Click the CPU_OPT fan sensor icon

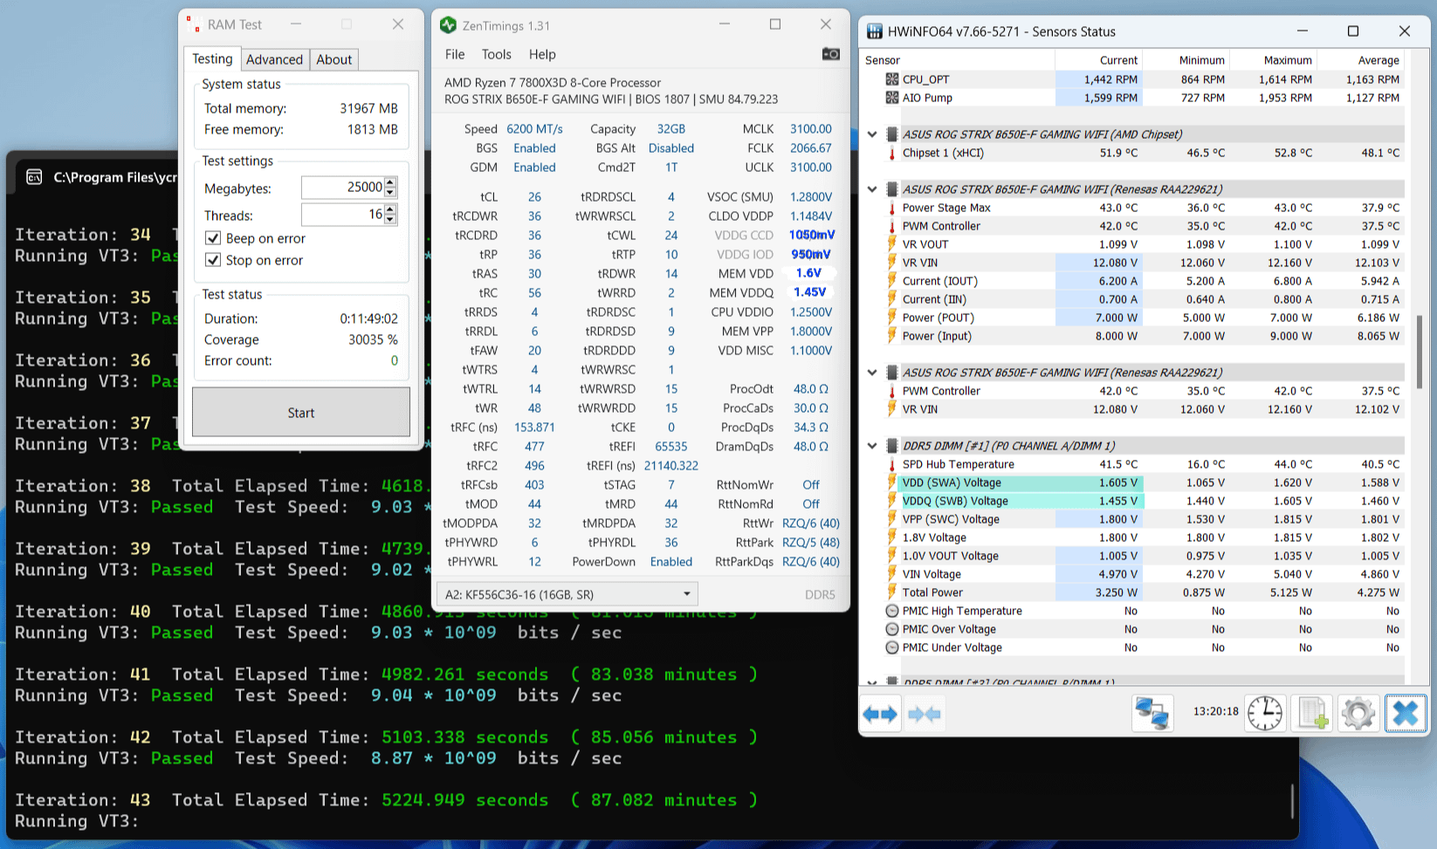892,79
